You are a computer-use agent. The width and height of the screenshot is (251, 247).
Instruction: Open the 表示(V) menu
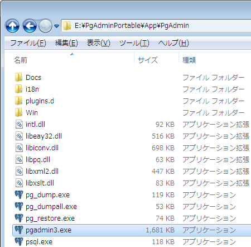click(x=99, y=43)
